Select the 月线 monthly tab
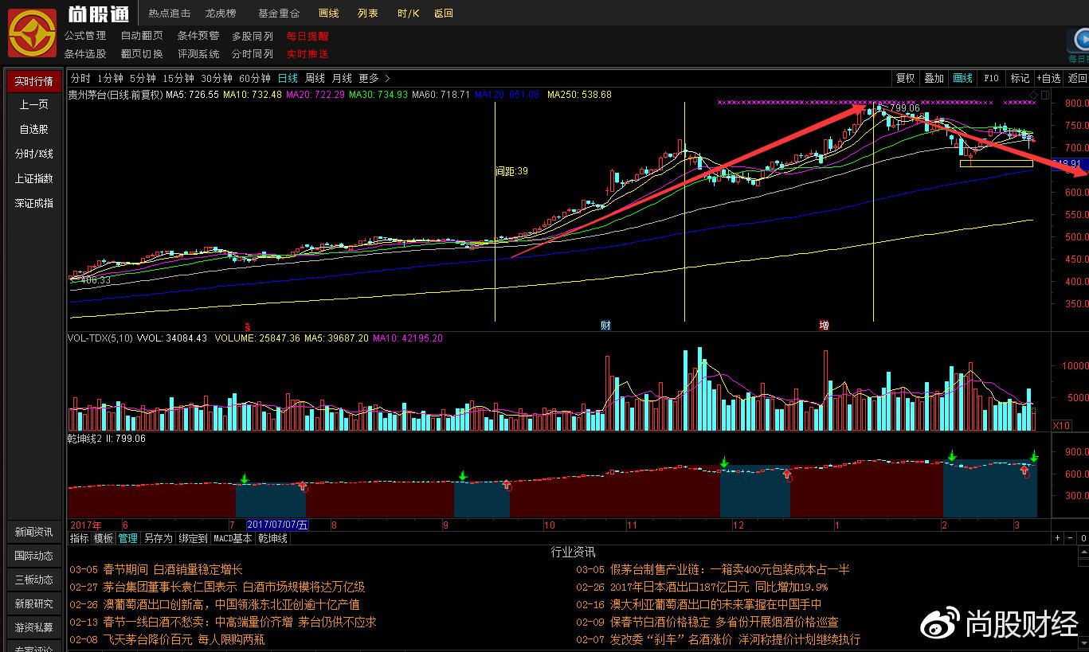The image size is (1089, 652). (342, 78)
